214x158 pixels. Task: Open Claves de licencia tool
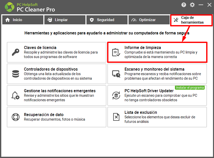point(56,52)
